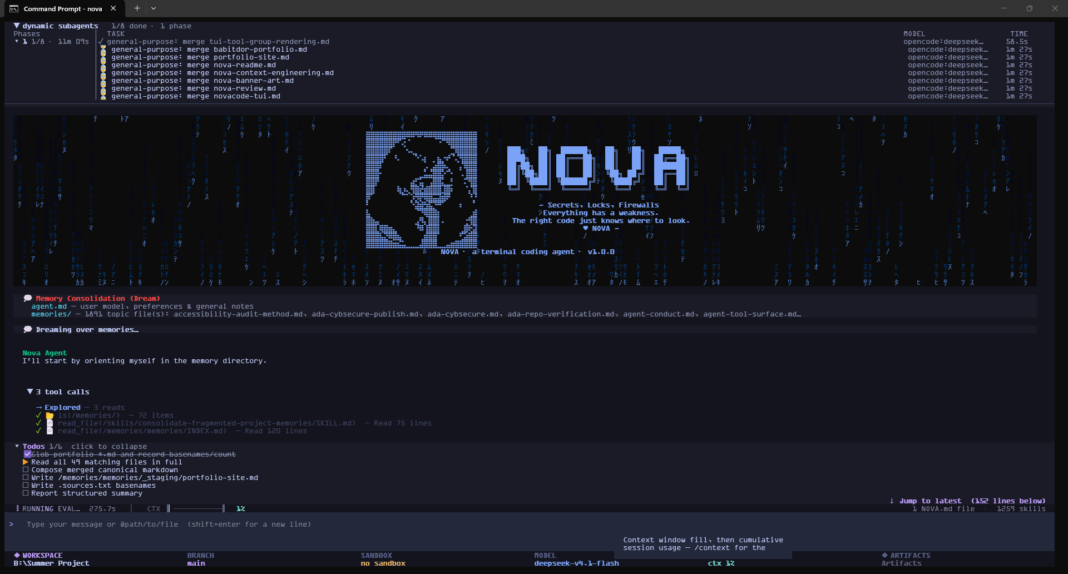Open a new terminal tab with plus
Image resolution: width=1068 pixels, height=574 pixels.
point(137,8)
